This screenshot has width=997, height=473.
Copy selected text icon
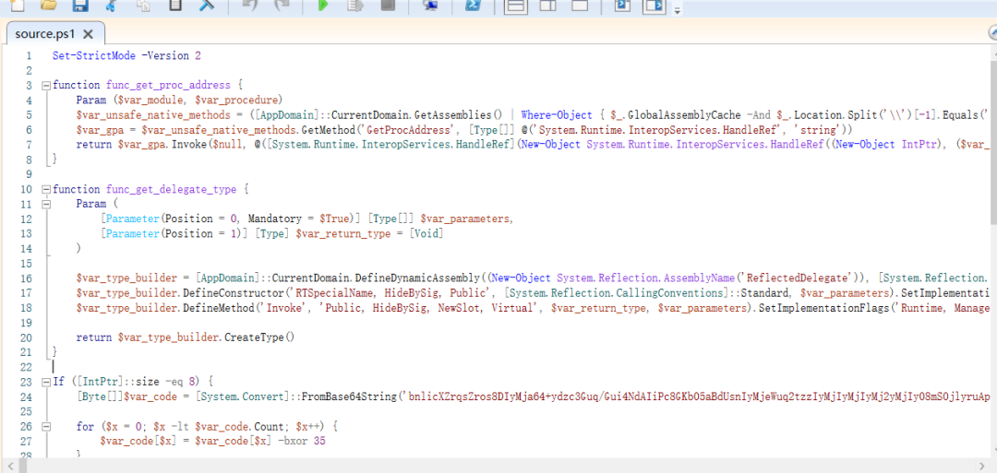point(143,6)
